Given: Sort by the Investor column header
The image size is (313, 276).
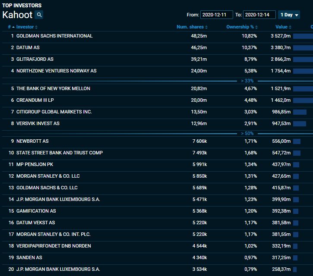Looking at the screenshot, I should 27,27.
